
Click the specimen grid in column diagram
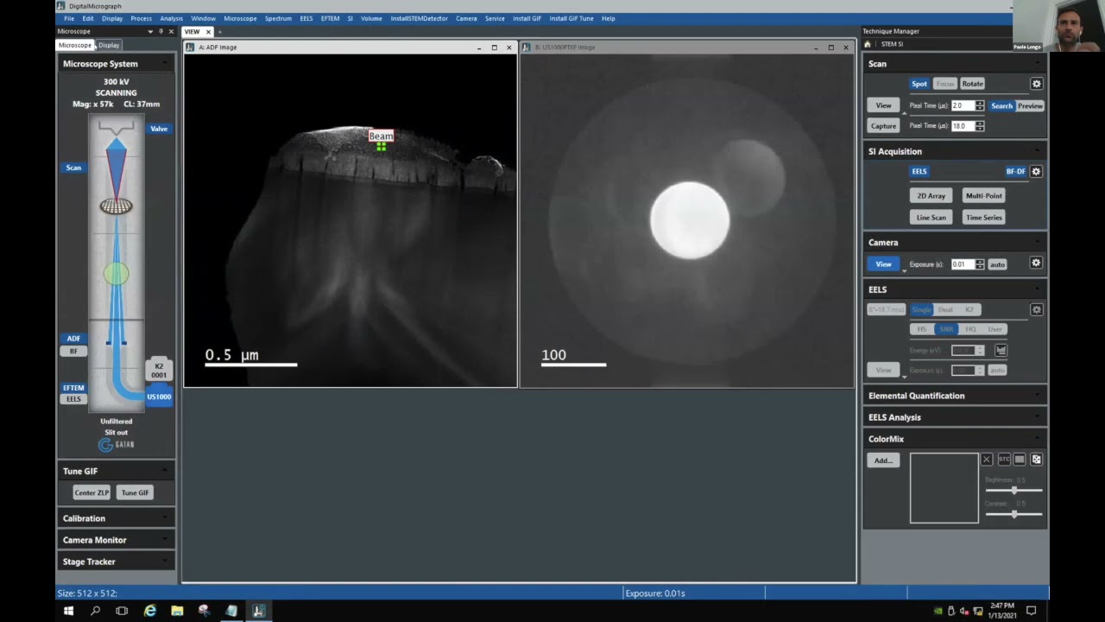pos(117,206)
